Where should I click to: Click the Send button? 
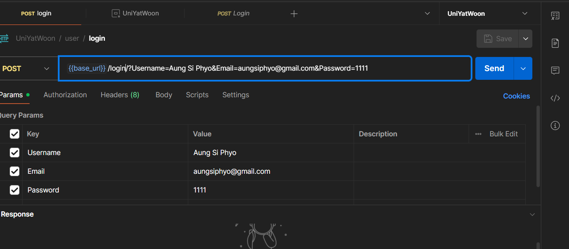click(x=494, y=69)
